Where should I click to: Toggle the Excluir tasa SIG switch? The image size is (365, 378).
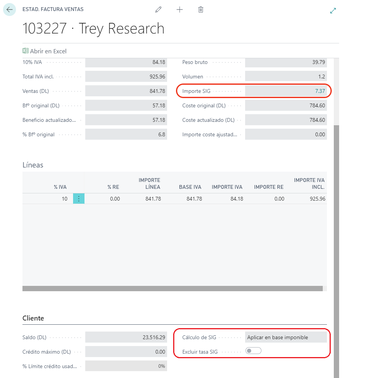click(x=253, y=351)
